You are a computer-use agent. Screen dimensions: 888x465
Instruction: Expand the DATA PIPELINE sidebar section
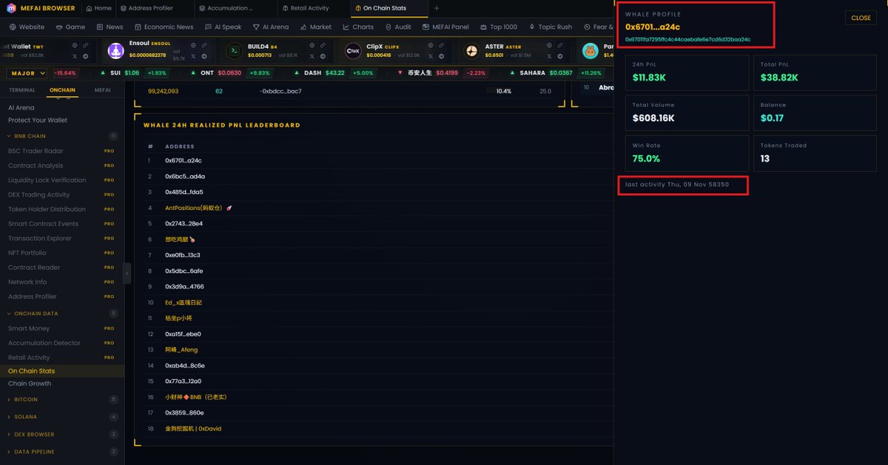(62, 452)
